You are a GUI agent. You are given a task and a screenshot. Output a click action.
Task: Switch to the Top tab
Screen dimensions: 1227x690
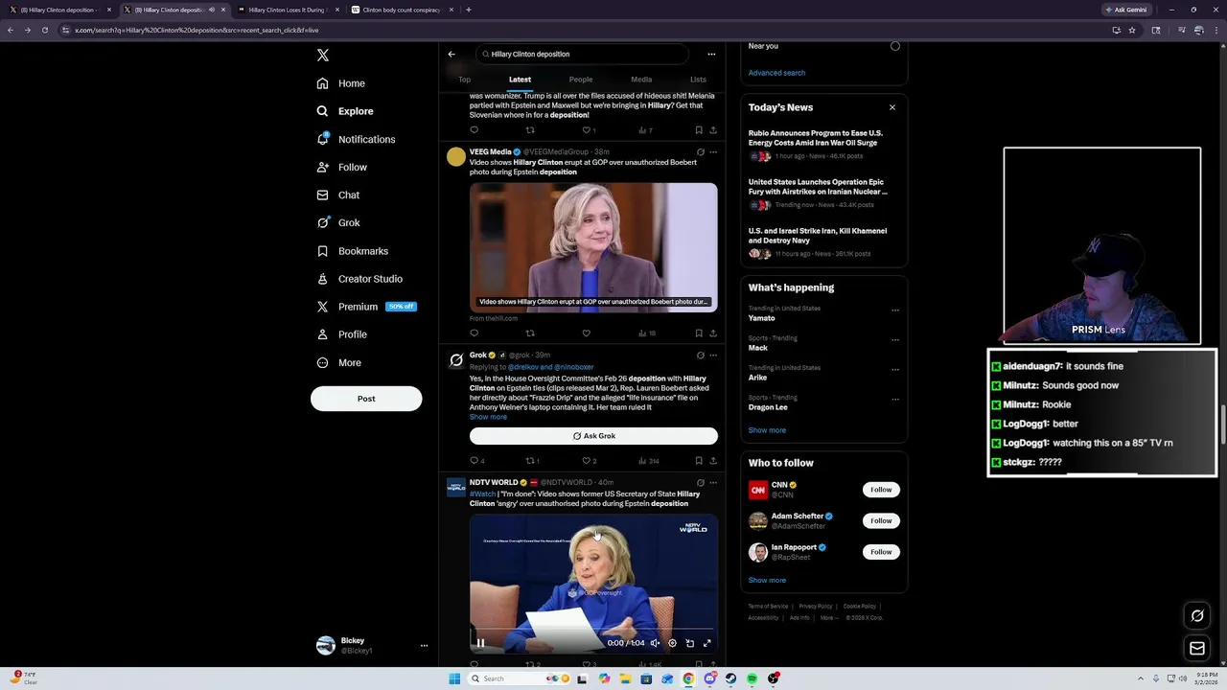pyautogui.click(x=464, y=80)
